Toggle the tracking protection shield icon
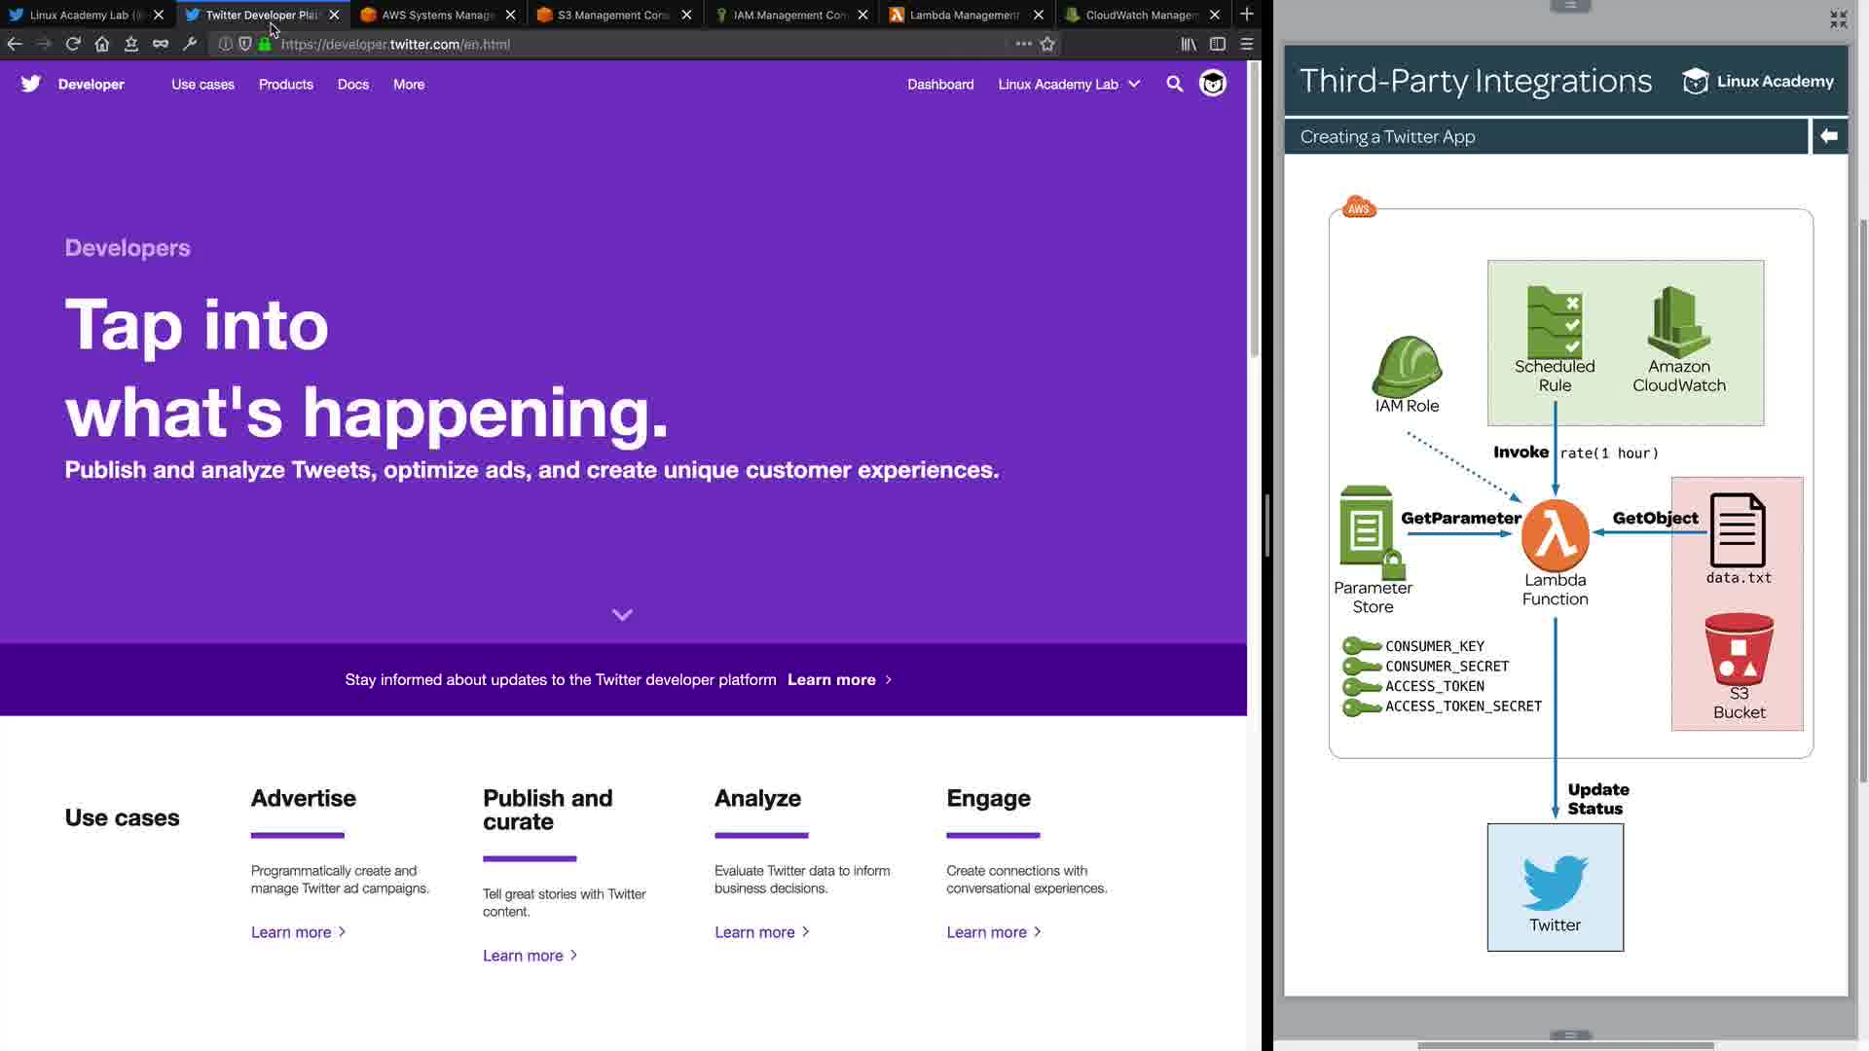 pyautogui.click(x=245, y=44)
